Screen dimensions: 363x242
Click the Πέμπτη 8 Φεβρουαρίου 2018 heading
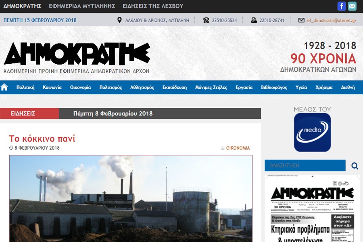coord(113,113)
